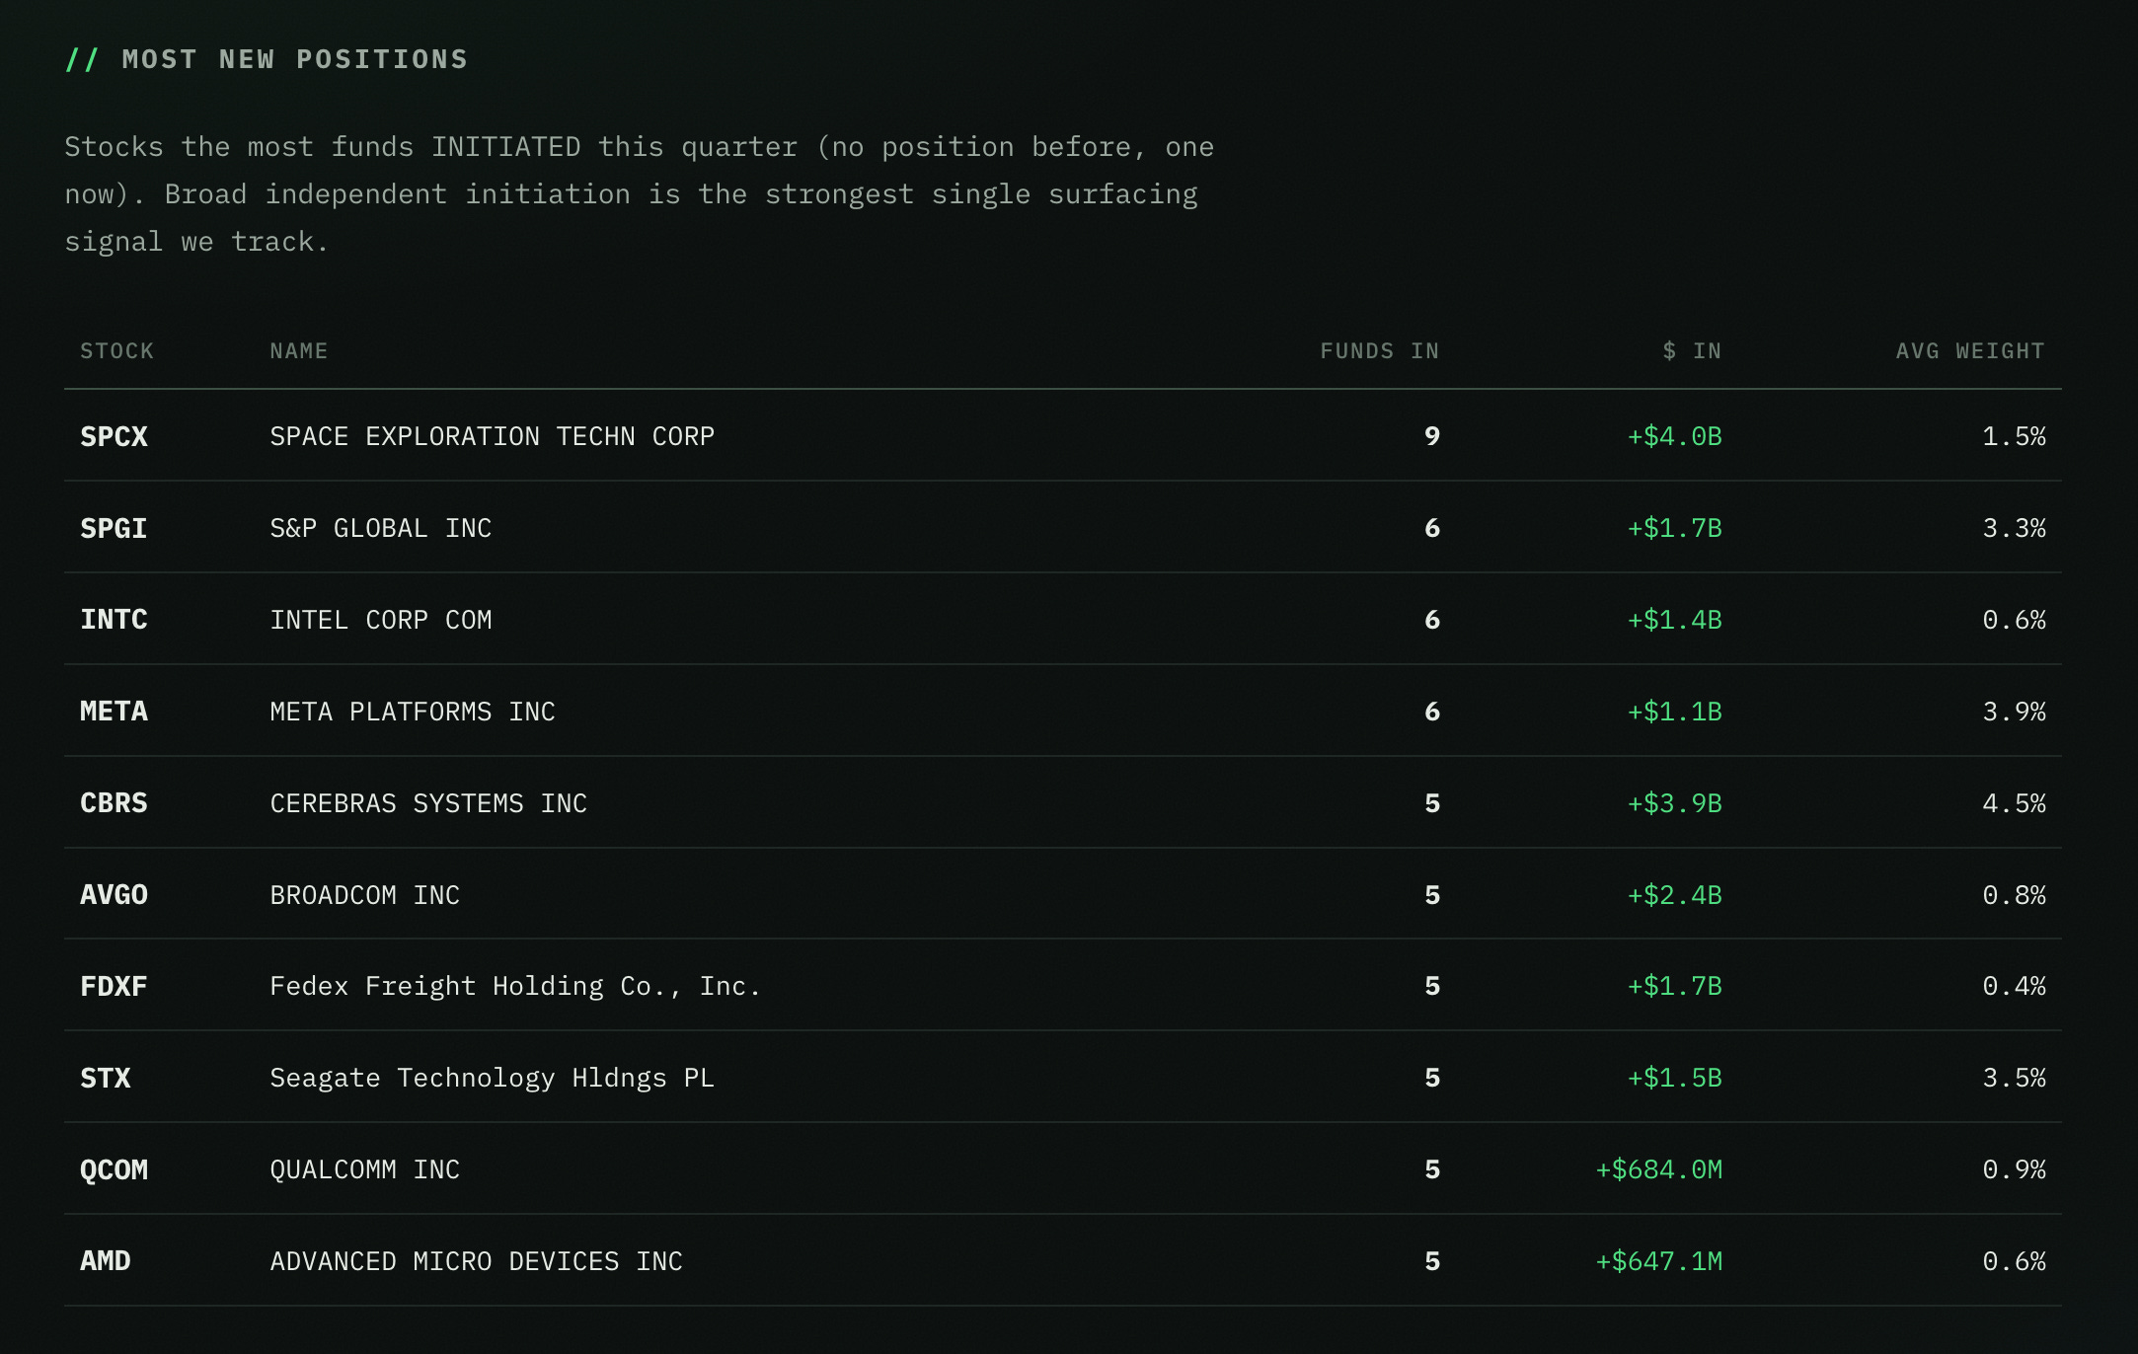
Task: Click CEREBRAS SYSTEMS INC name
Action: (428, 803)
